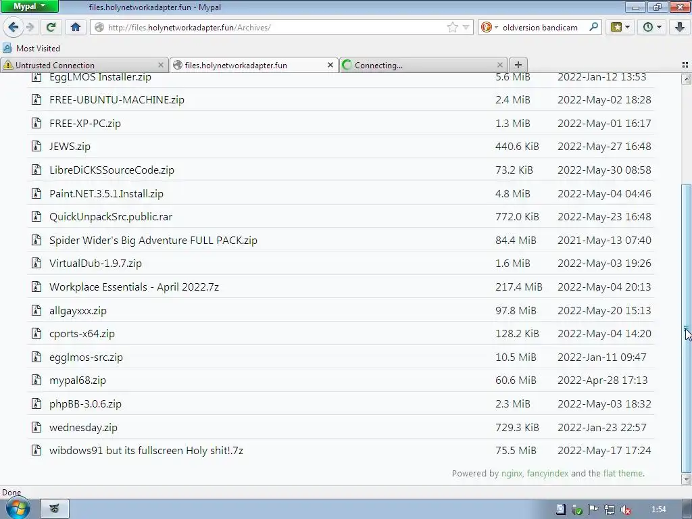The width and height of the screenshot is (692, 519).
Task: Open a new tab with plus button
Action: click(x=518, y=65)
